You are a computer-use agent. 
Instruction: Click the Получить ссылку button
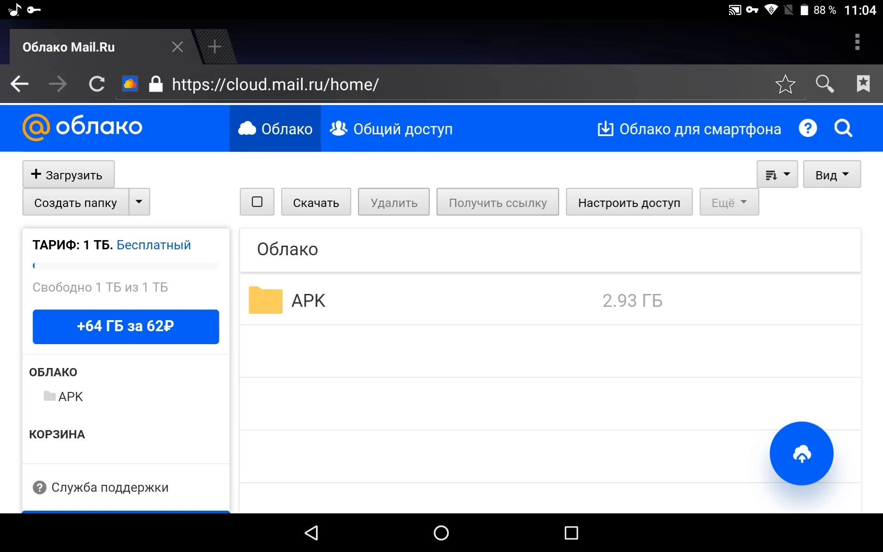(498, 202)
